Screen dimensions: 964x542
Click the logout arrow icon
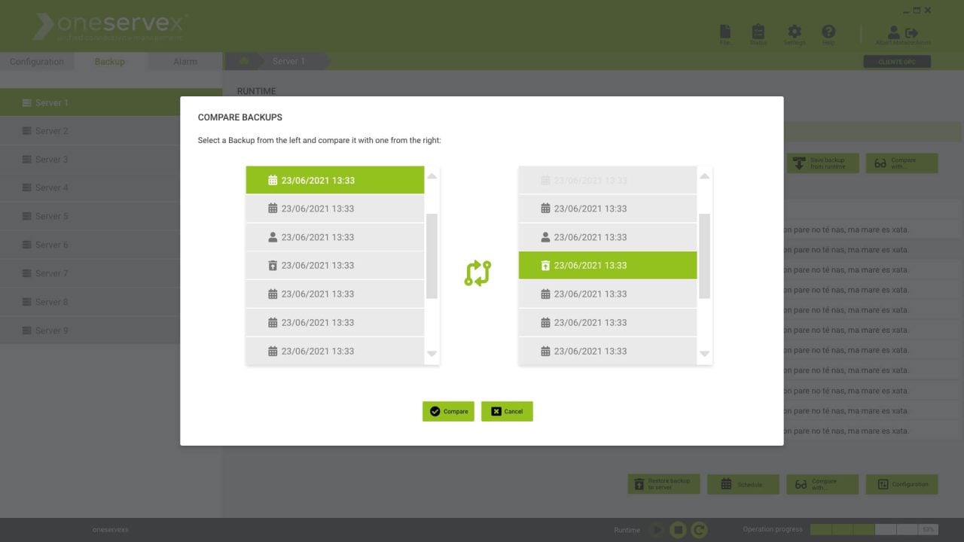click(912, 32)
